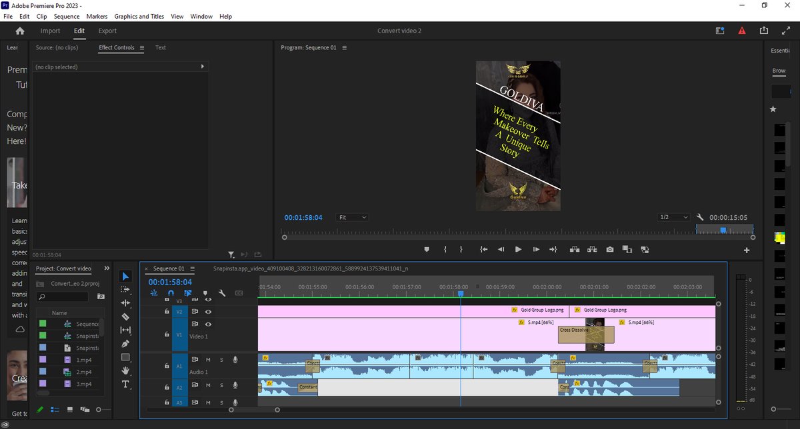Step forward one frame
The image size is (800, 429).
click(x=536, y=250)
